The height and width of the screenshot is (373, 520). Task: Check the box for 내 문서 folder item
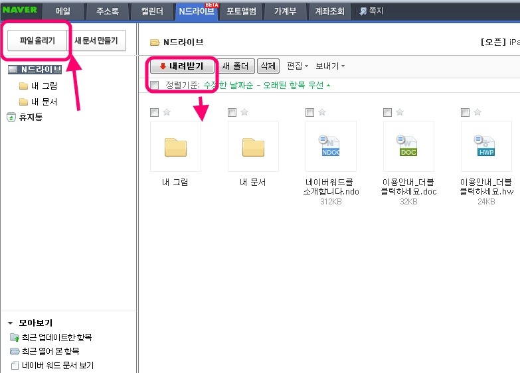point(232,112)
